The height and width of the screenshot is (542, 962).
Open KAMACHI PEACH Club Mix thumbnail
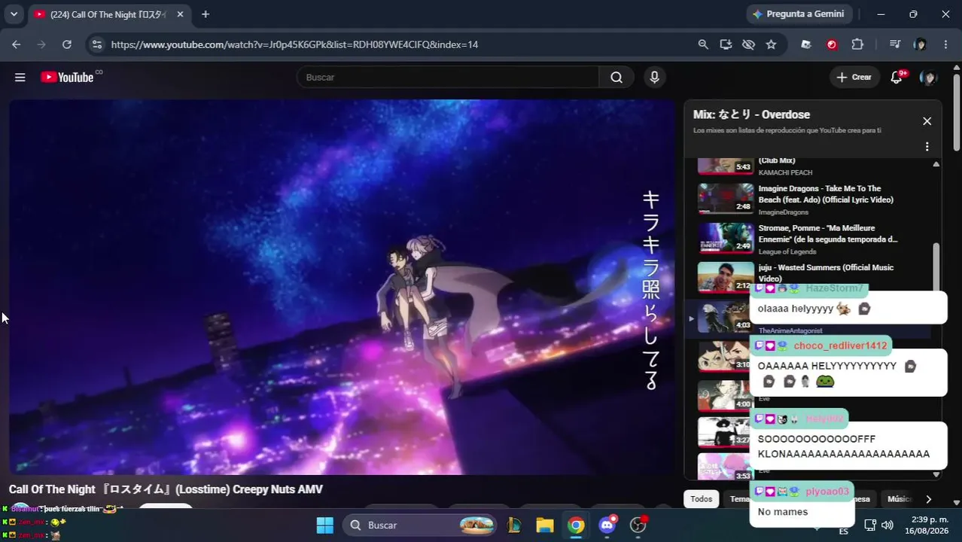point(726,166)
